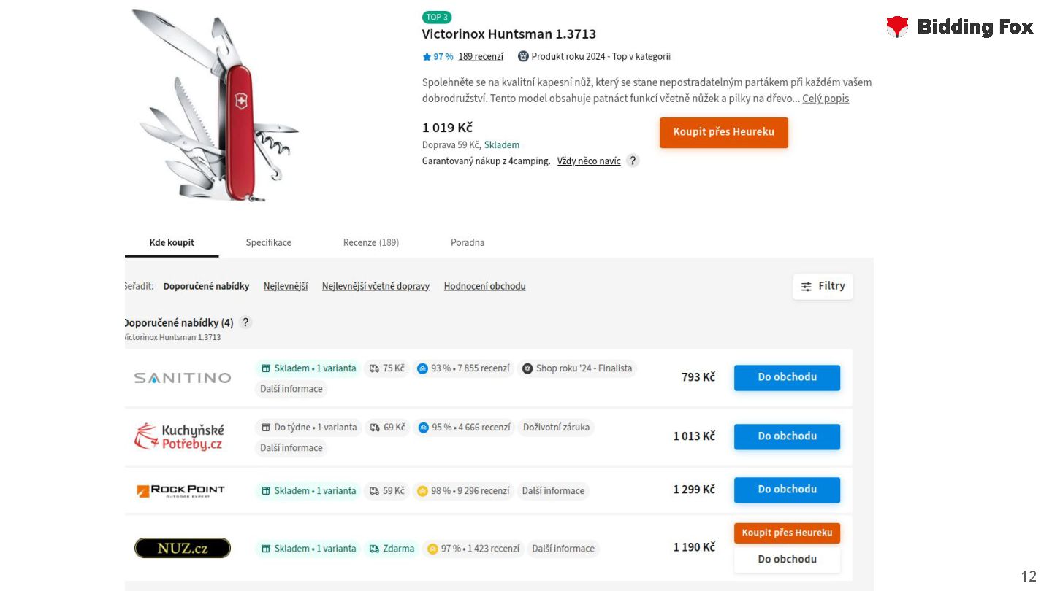
Task: Expand Další informace under Sanitino offer
Action: (x=291, y=389)
